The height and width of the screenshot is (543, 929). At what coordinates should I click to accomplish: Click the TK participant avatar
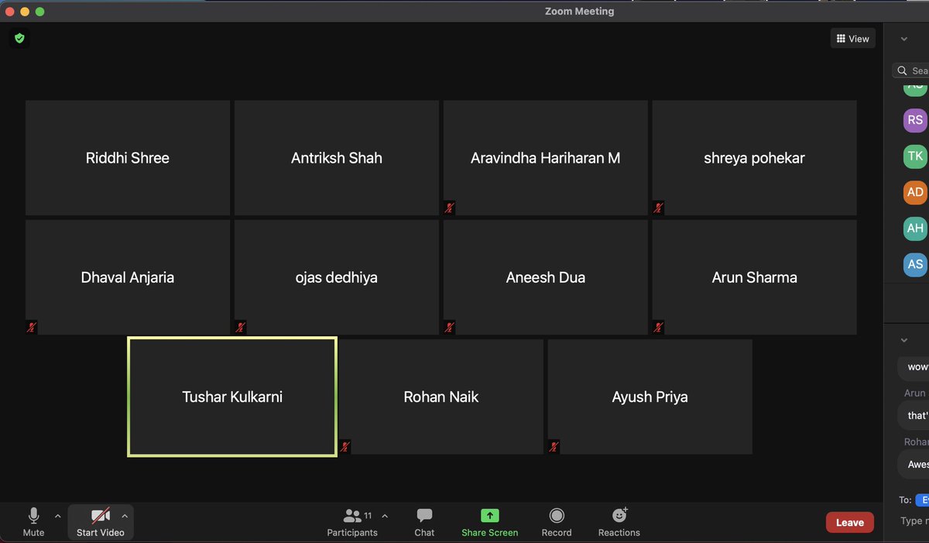(915, 156)
